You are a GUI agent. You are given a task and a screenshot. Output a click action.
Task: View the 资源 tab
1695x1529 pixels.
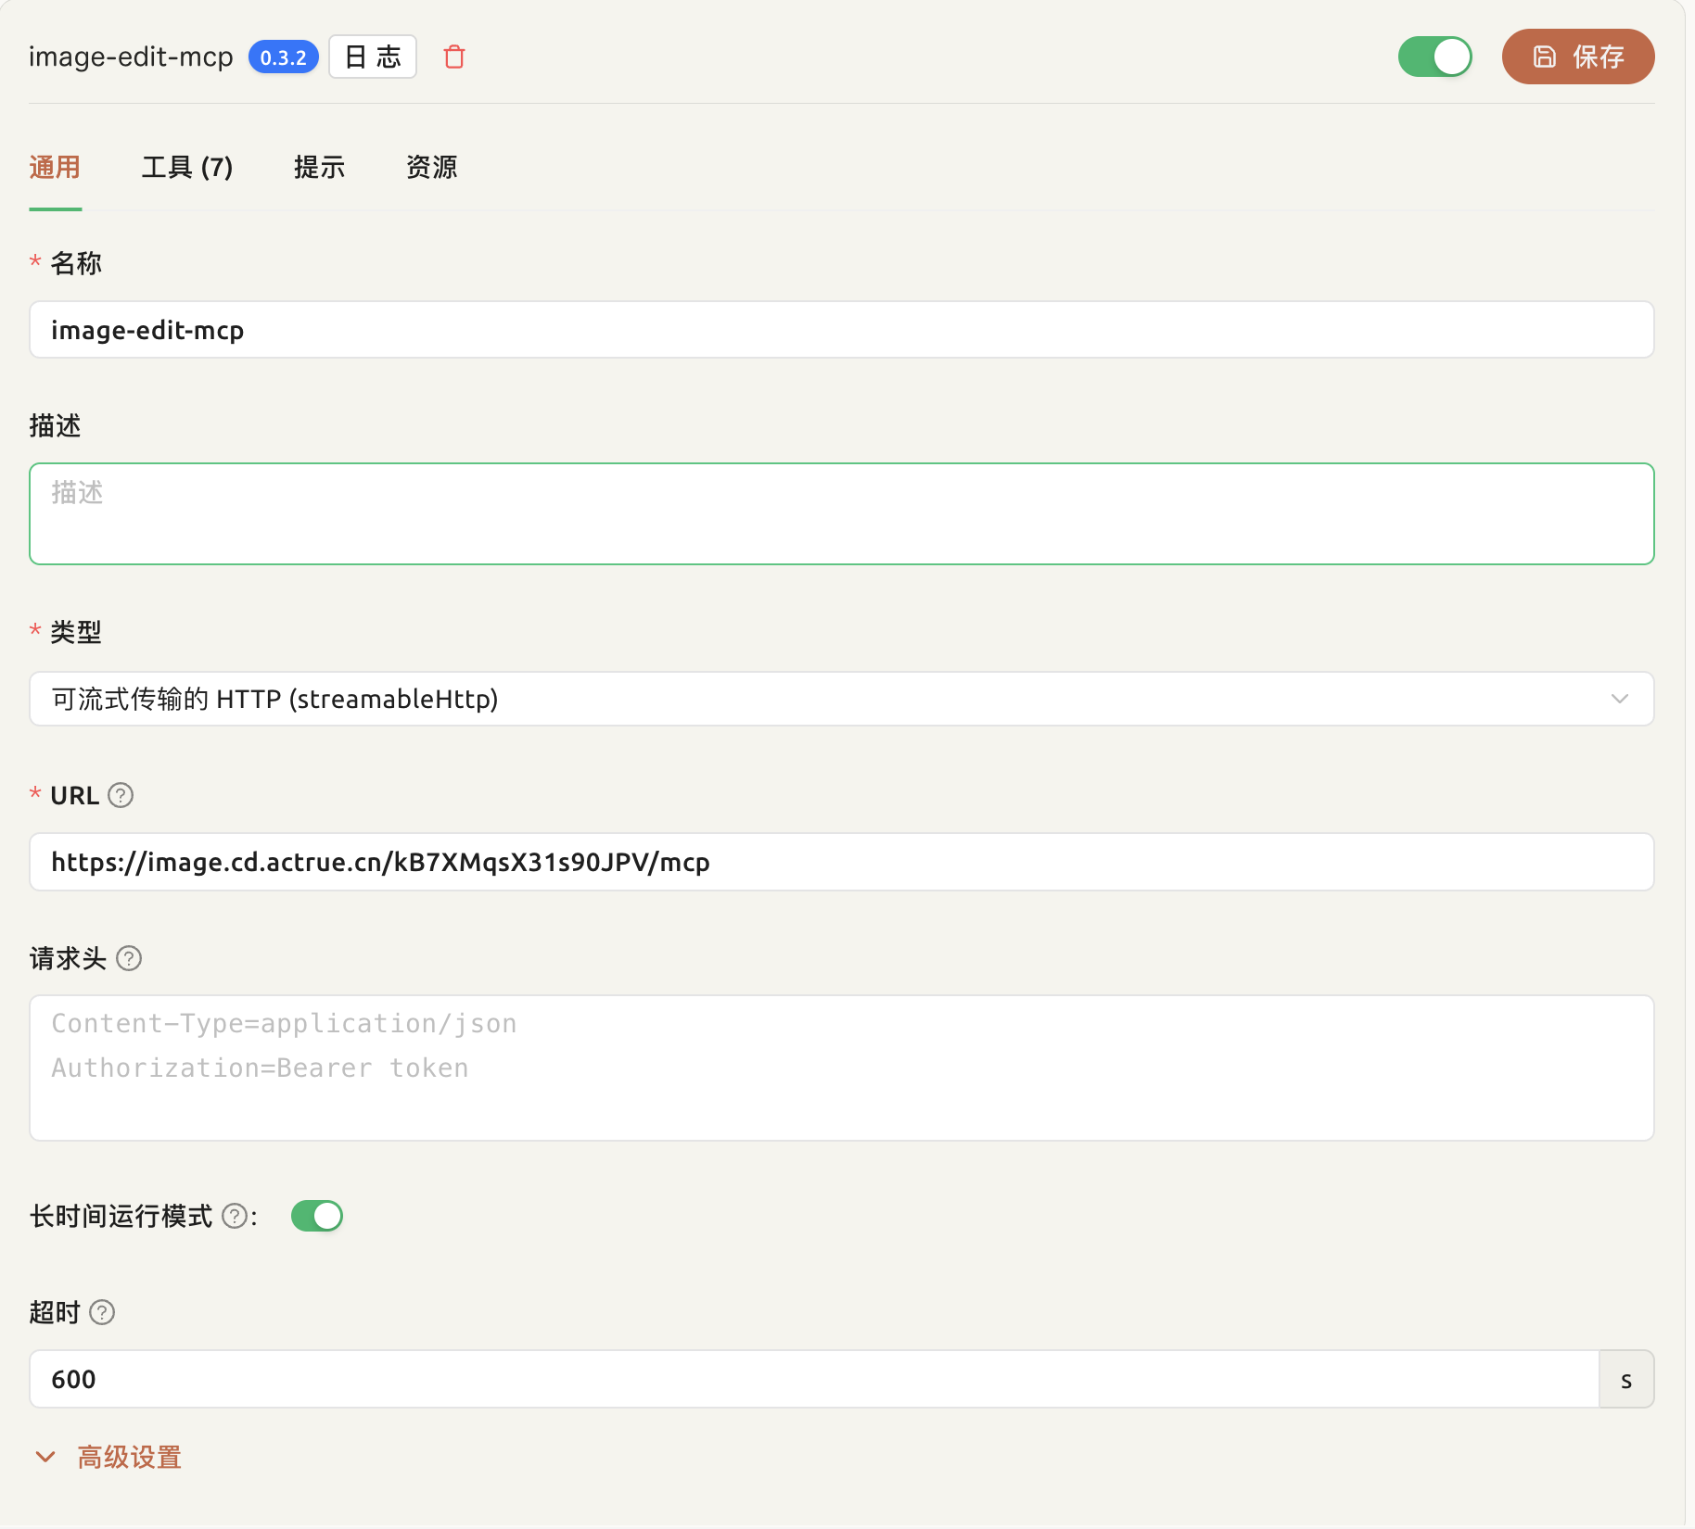432,168
